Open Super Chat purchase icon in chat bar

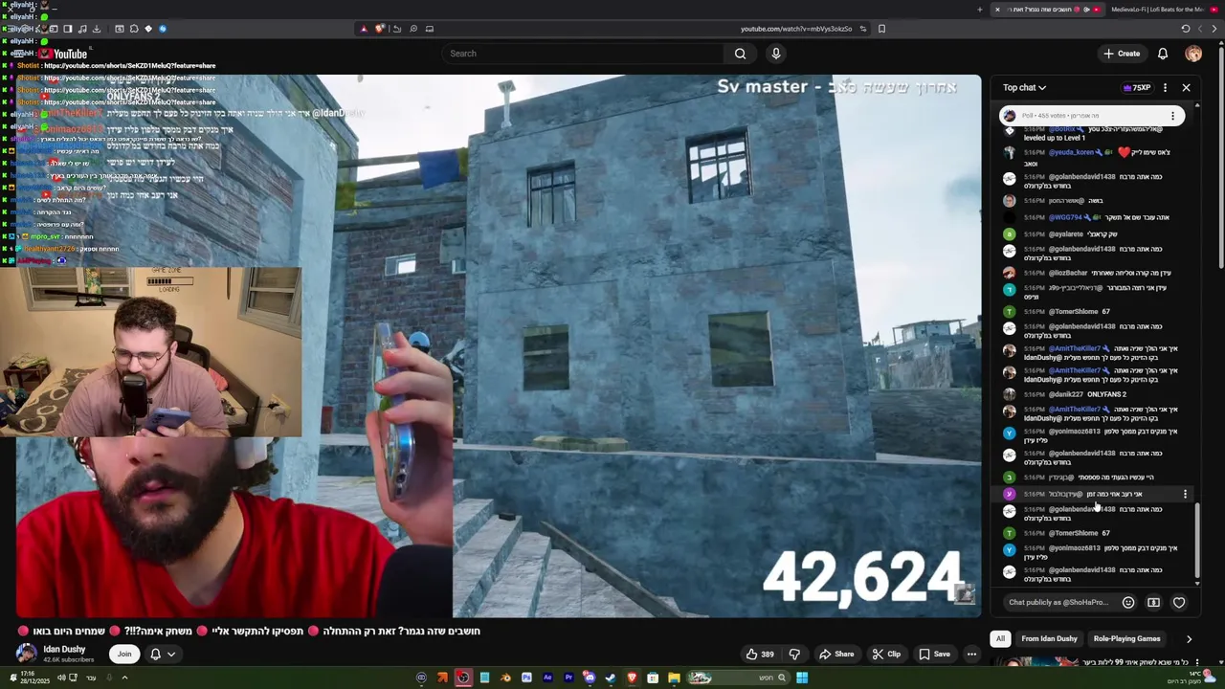point(1153,603)
